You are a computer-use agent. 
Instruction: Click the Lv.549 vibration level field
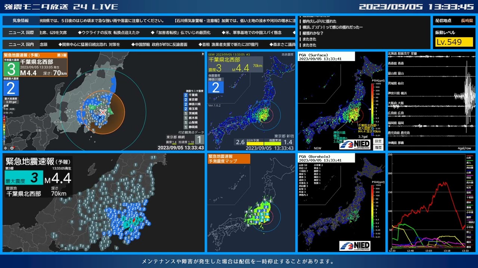[x=454, y=42]
